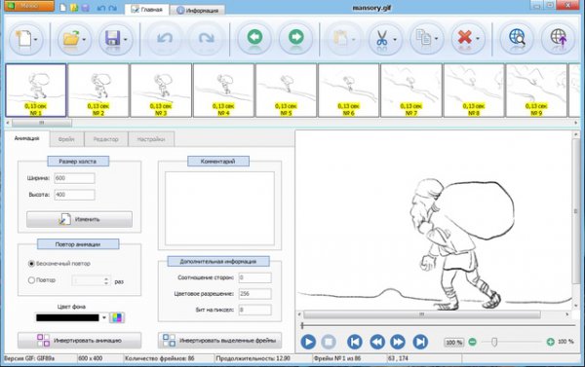Click the Ширина width input field
Screen dimensions: 585x367
74,178
